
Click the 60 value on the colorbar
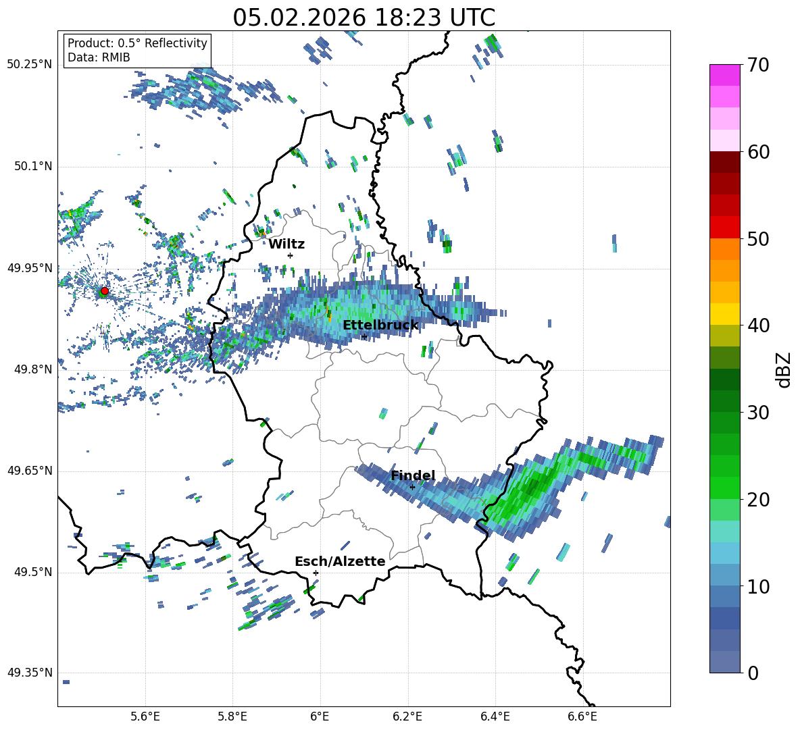pos(758,152)
